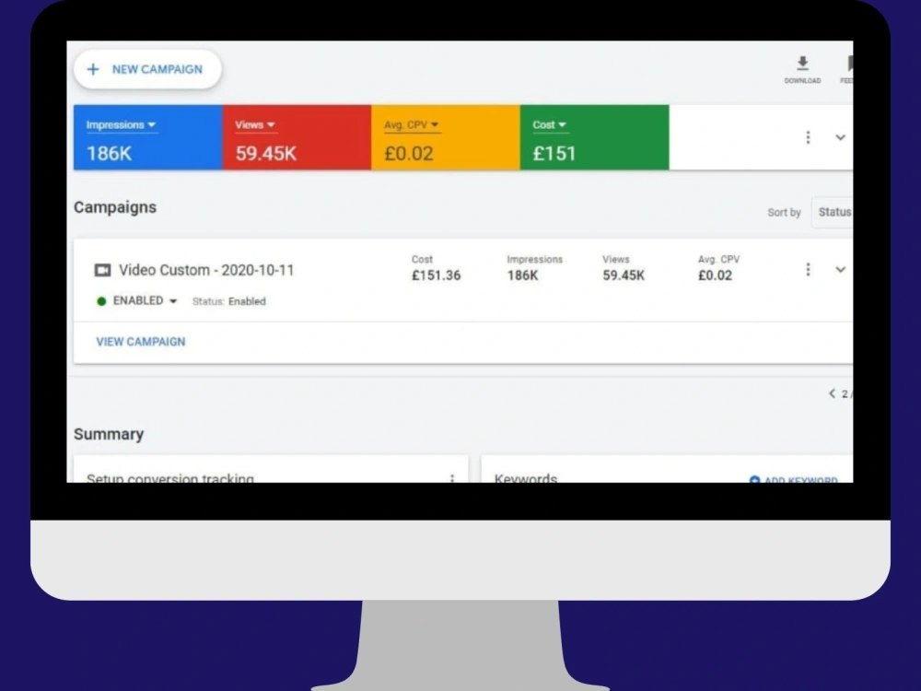Click the Status: Enabled text
This screenshot has width=921, height=691.
[x=229, y=301]
